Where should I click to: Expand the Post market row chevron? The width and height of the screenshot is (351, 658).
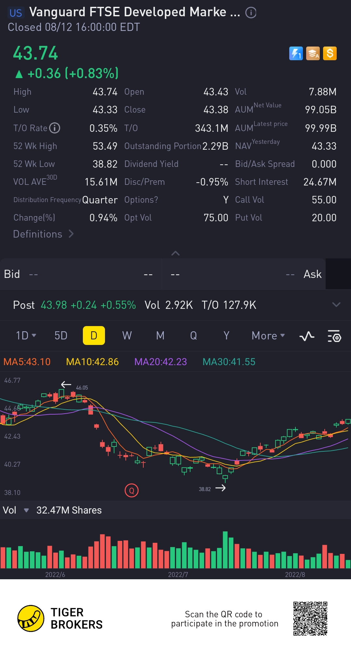click(336, 305)
